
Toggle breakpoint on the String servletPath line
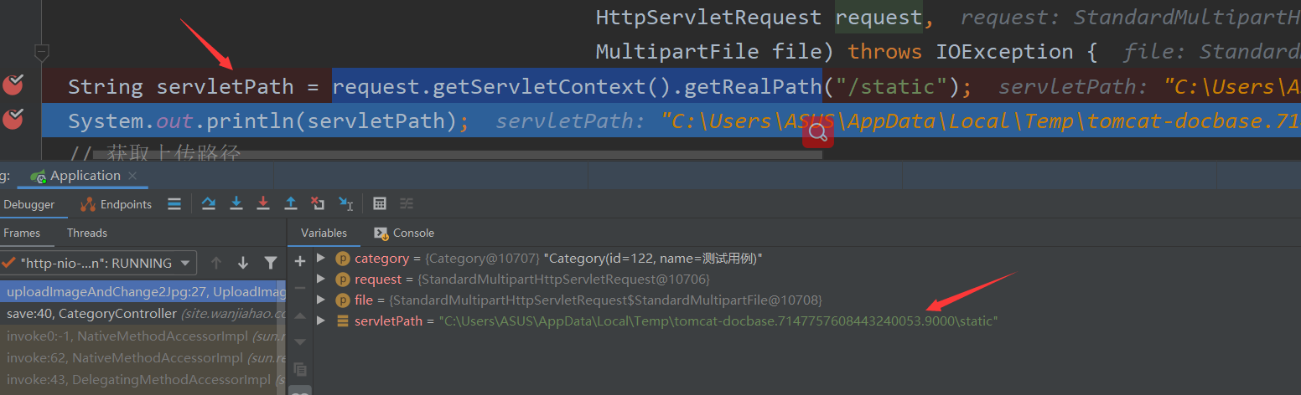click(13, 85)
